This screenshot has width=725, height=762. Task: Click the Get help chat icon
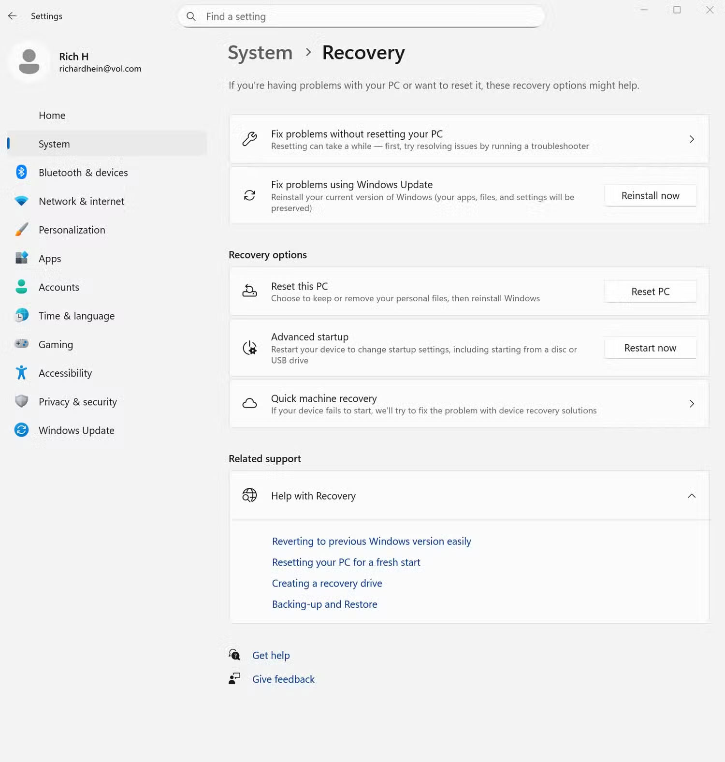[x=234, y=655]
